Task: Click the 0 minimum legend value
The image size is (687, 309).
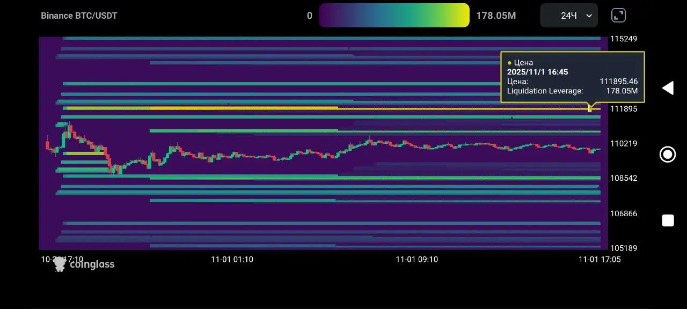Action: click(x=309, y=16)
